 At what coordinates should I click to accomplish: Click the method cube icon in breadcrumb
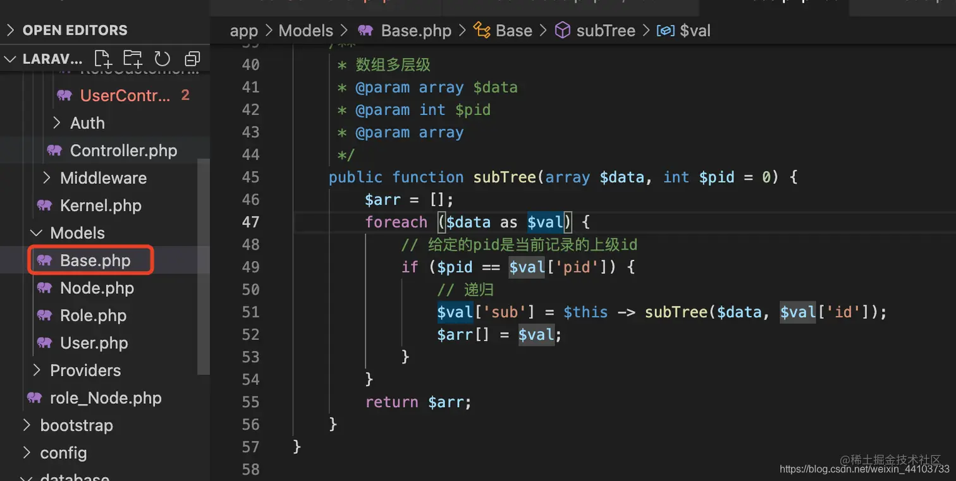coord(562,30)
